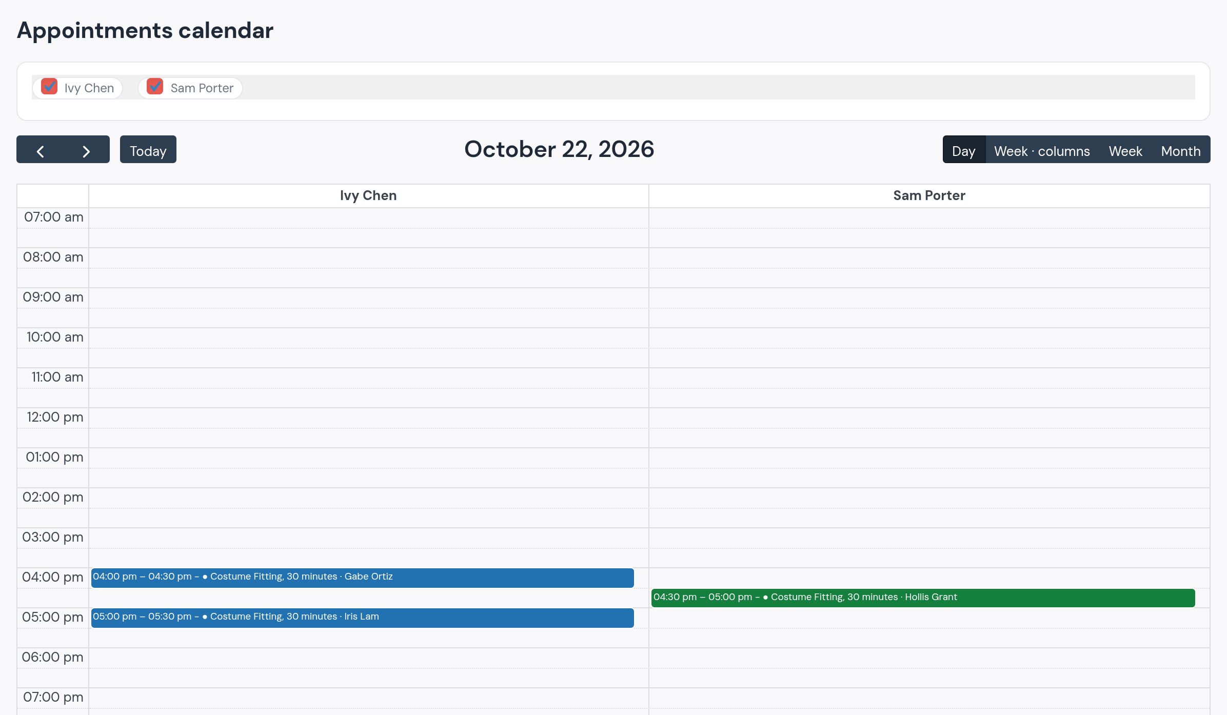Viewport: 1227px width, 715px height.
Task: Click the 01:00 pm time label
Action: click(x=54, y=457)
